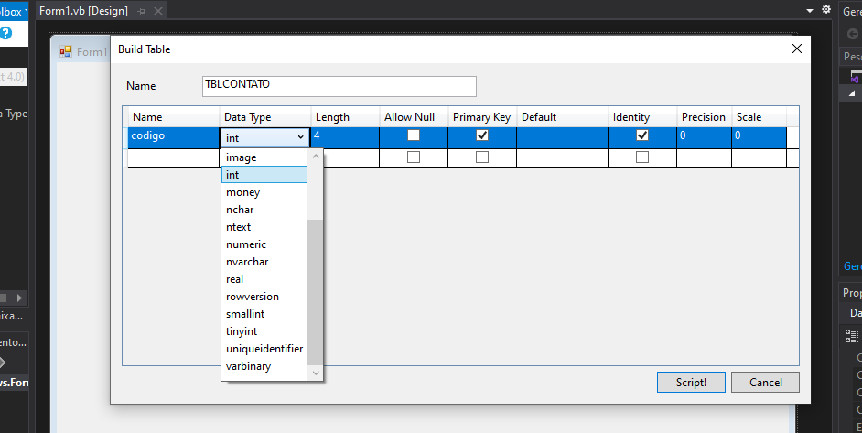Check Identity in the empty second row
This screenshot has width=862, height=433.
(642, 157)
